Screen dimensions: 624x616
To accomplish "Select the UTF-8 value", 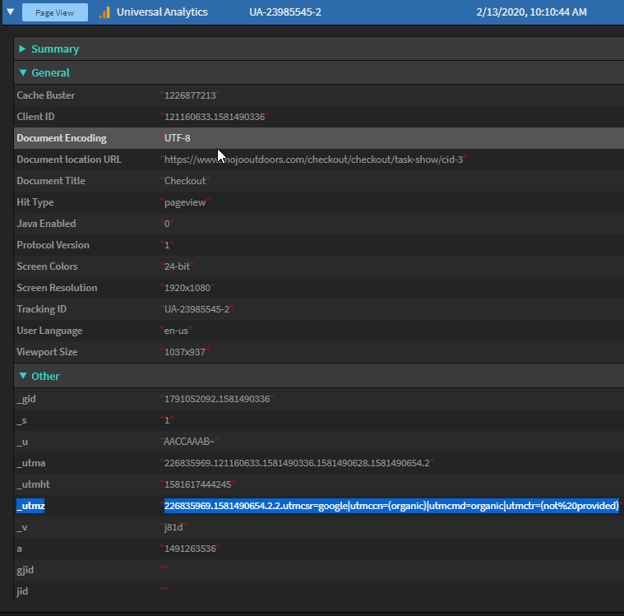I will click(x=178, y=138).
